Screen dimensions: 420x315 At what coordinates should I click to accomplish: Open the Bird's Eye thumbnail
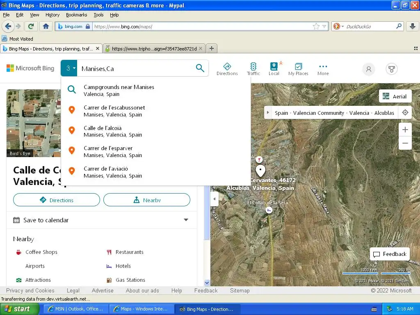pyautogui.click(x=34, y=123)
